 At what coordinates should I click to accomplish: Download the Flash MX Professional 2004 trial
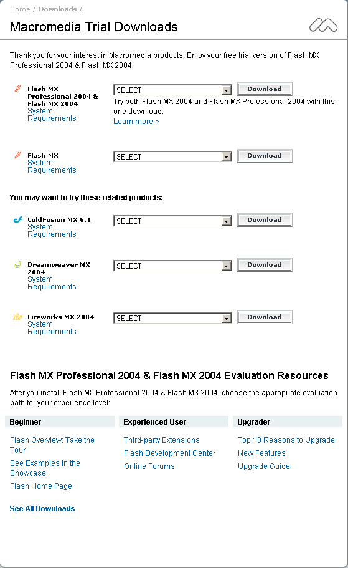[x=265, y=89]
